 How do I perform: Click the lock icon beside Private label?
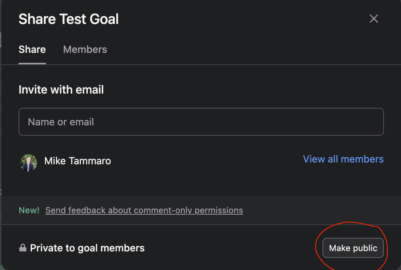coord(23,248)
